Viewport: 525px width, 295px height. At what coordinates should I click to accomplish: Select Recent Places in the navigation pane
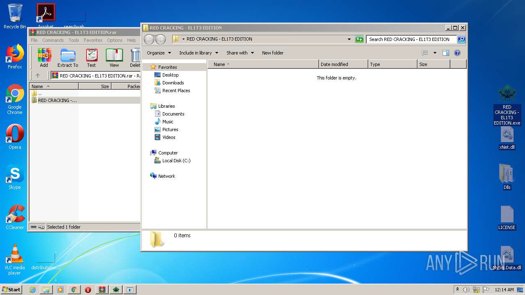point(176,90)
